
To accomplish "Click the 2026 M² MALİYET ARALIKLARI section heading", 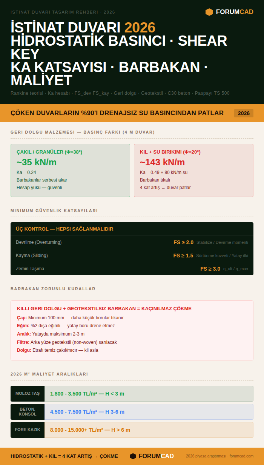I will 49,374.
